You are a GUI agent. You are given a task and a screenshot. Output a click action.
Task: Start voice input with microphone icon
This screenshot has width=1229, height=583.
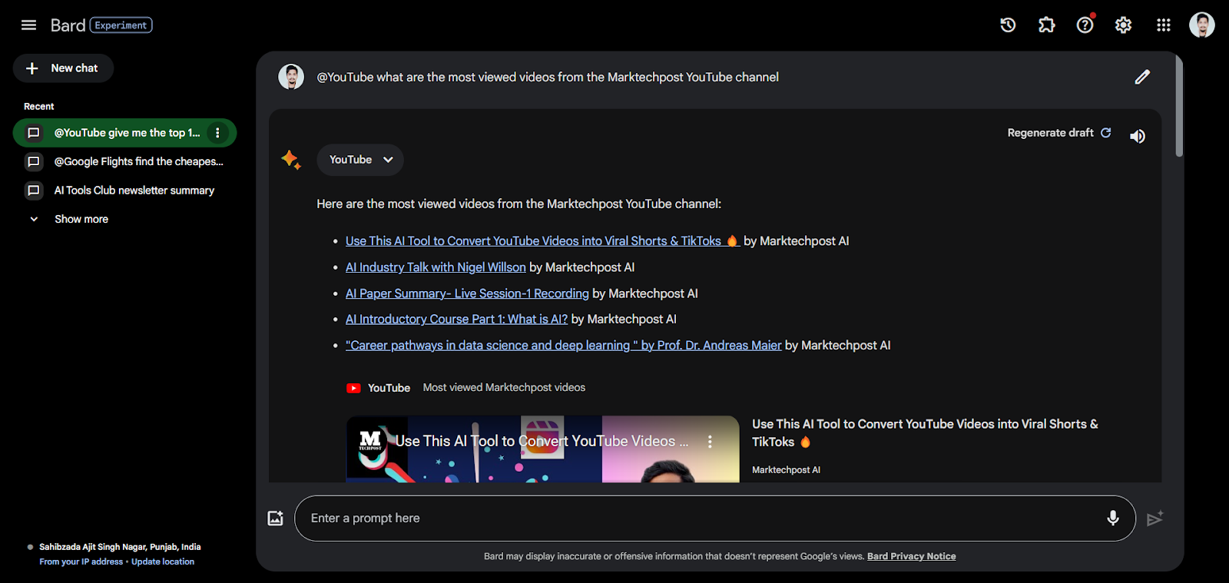click(1112, 518)
